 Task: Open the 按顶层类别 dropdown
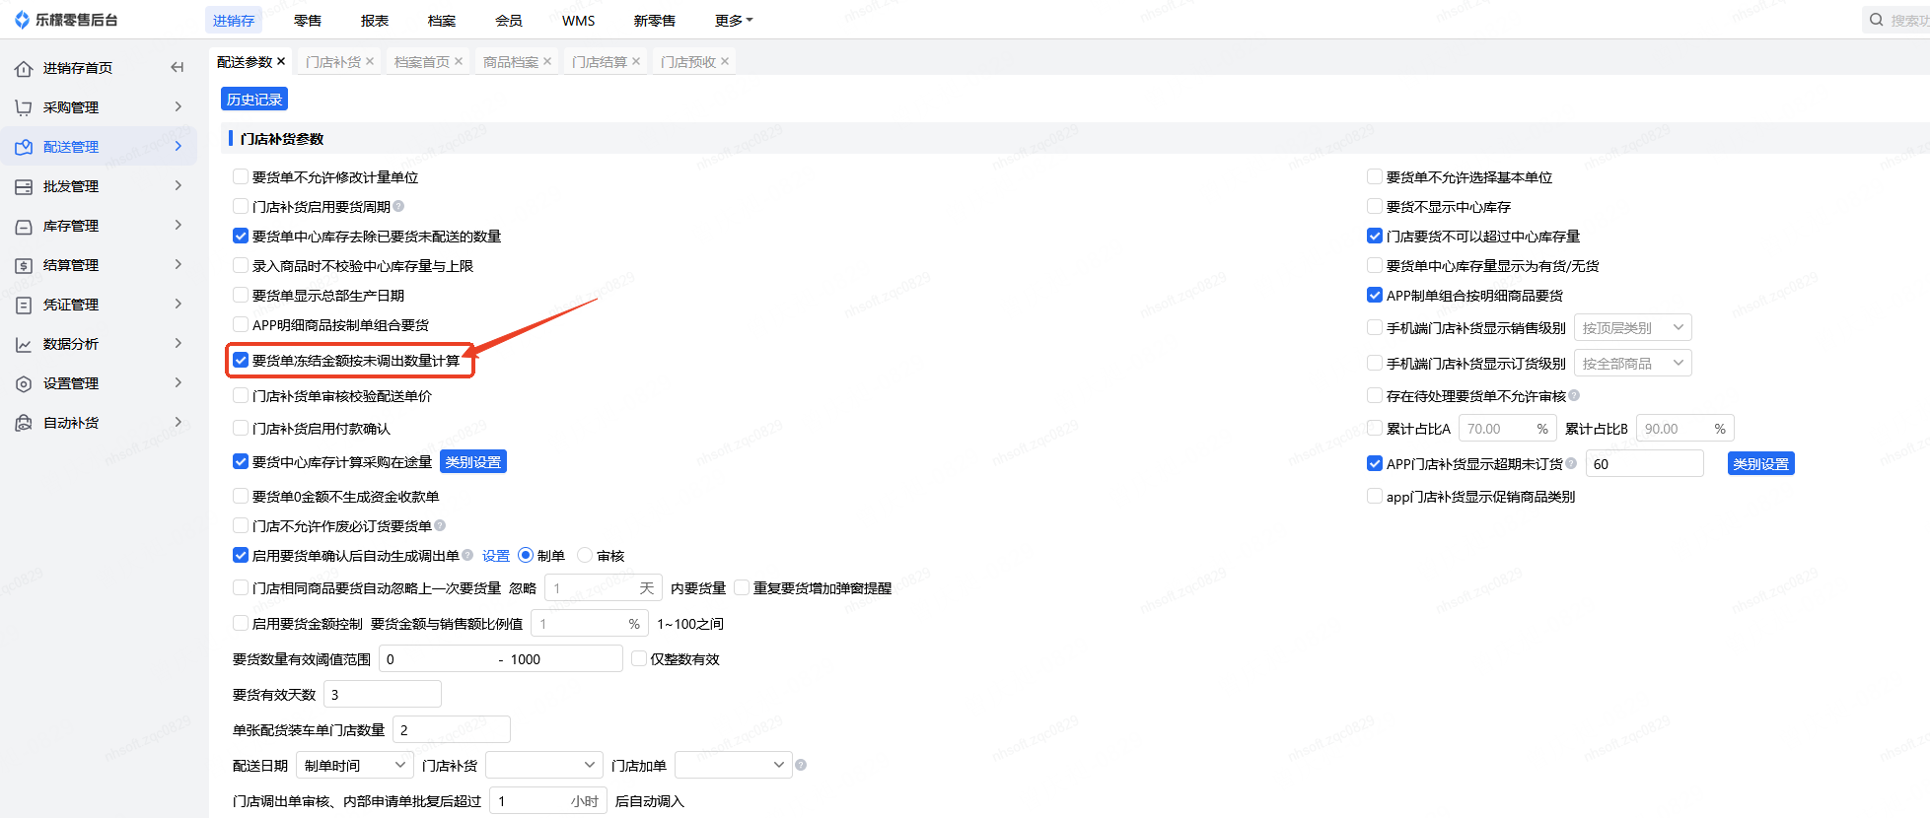[x=1633, y=327]
